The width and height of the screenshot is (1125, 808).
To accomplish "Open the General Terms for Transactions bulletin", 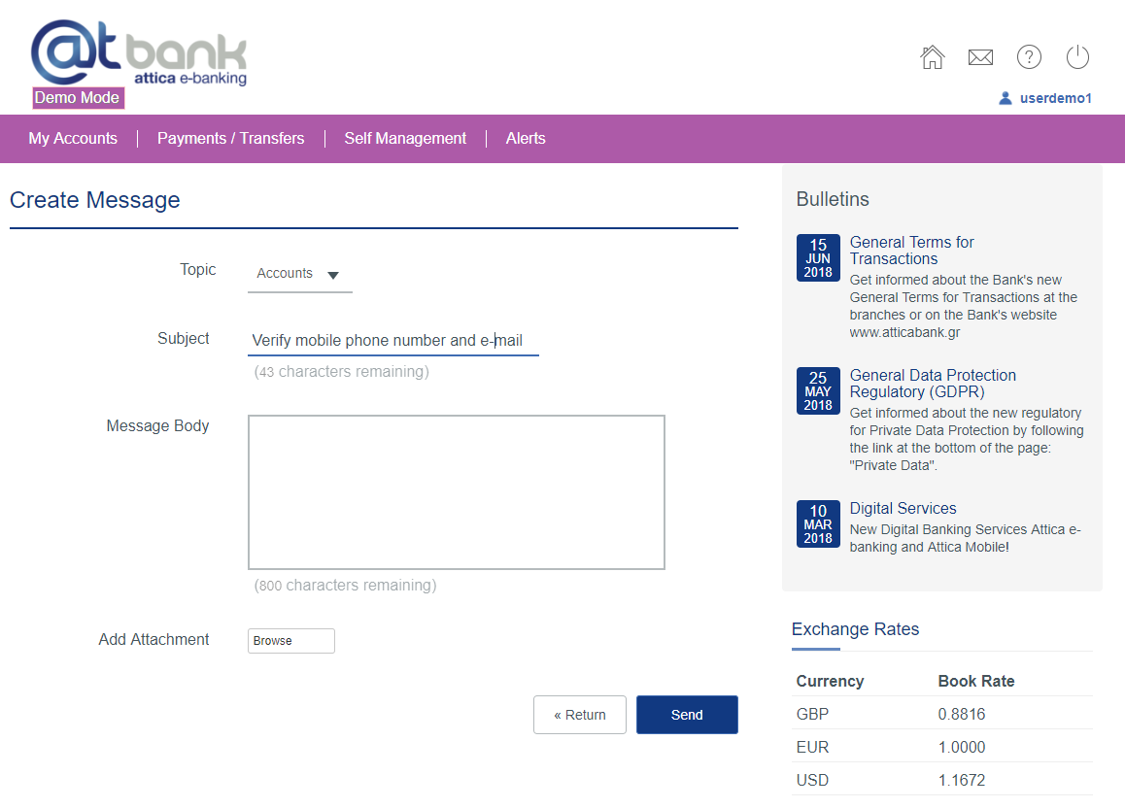I will 911,251.
